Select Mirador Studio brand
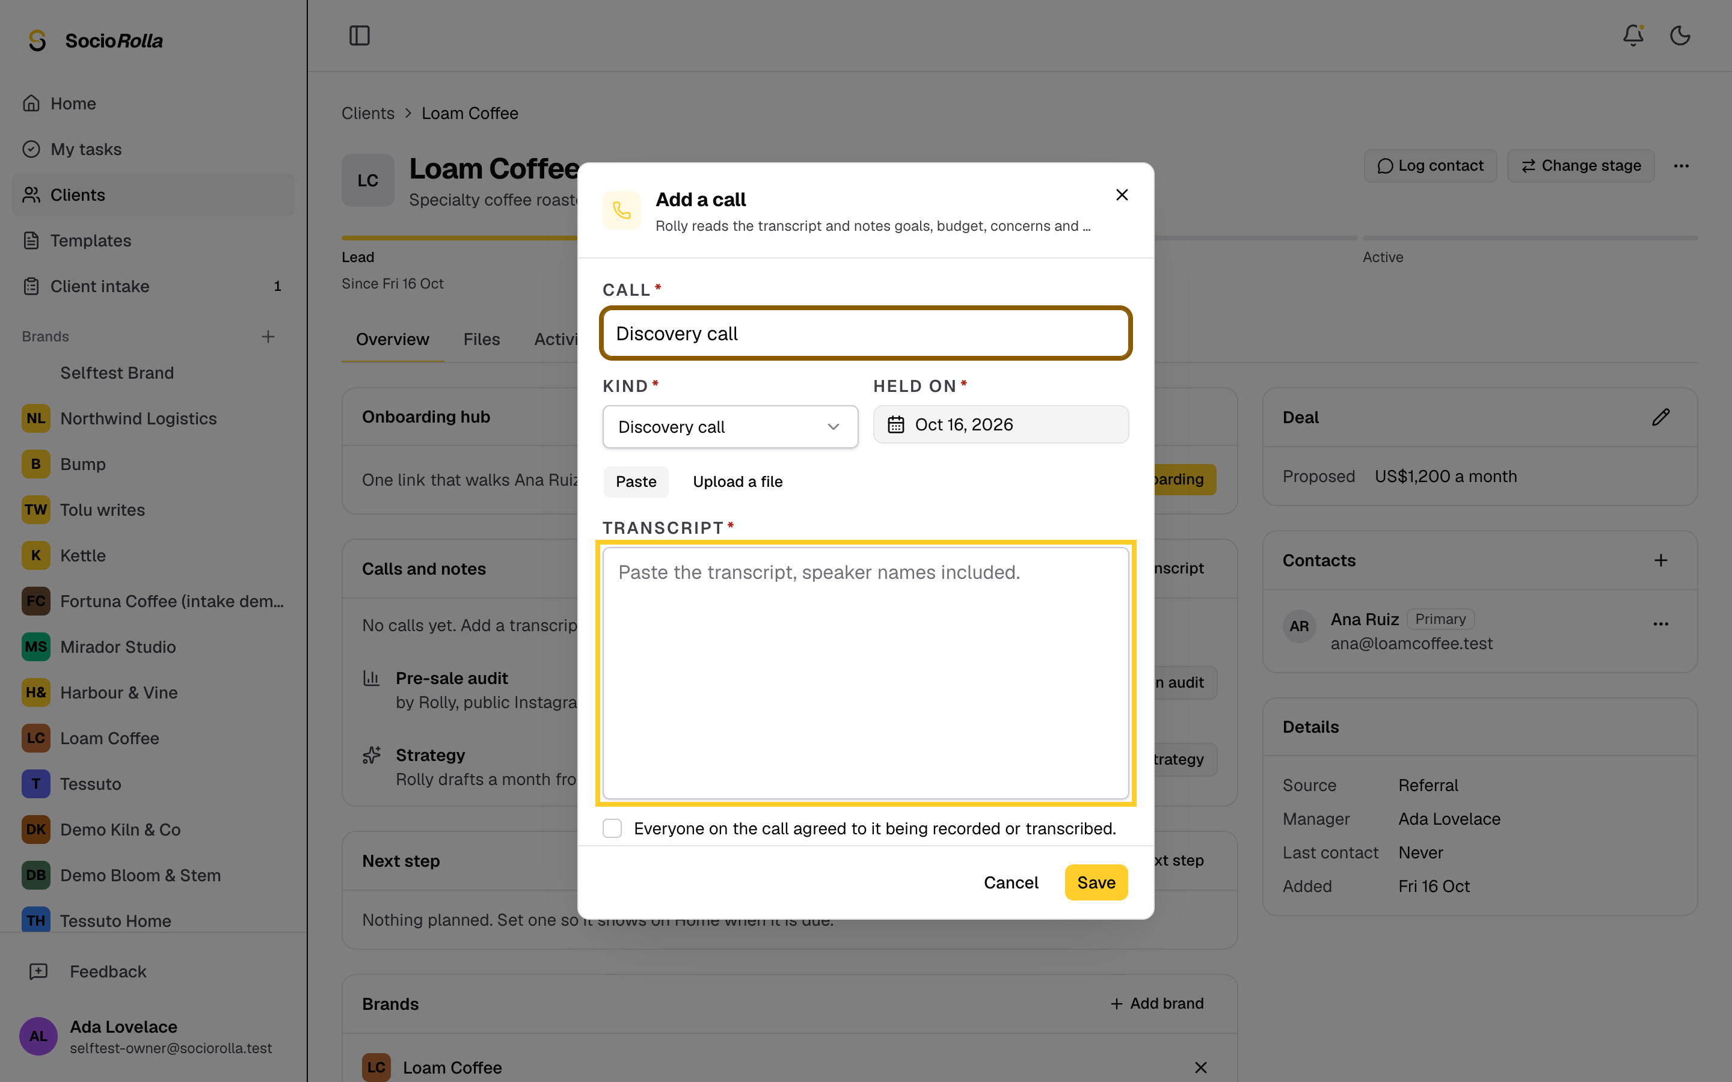 tap(153, 647)
